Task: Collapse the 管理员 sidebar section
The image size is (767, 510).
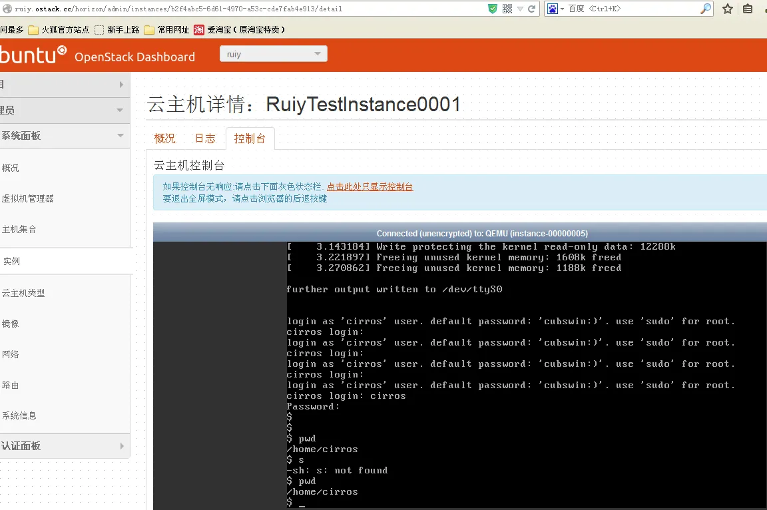Action: coord(65,110)
